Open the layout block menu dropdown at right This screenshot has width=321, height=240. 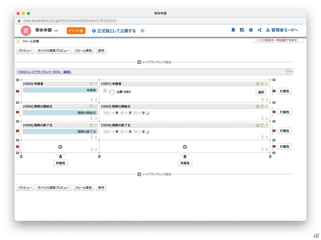(x=289, y=72)
